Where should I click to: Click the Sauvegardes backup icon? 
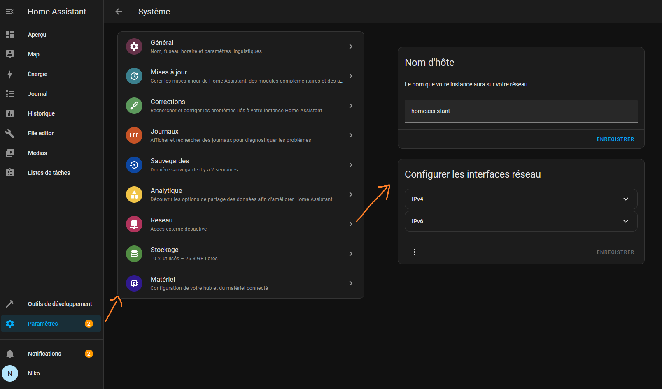(134, 165)
